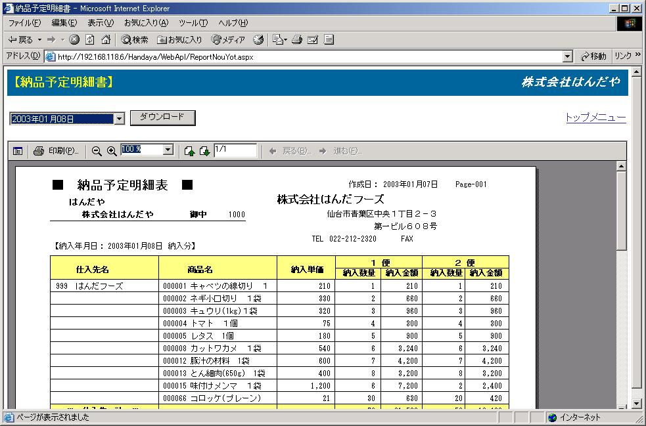The image size is (646, 426).
Task: Click the 株式会社はんだフーズ company title
Action: coord(331,200)
